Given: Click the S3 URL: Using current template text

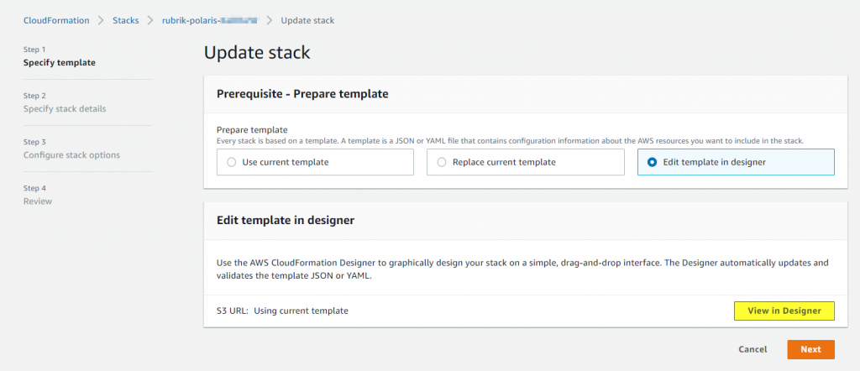Looking at the screenshot, I should point(282,311).
